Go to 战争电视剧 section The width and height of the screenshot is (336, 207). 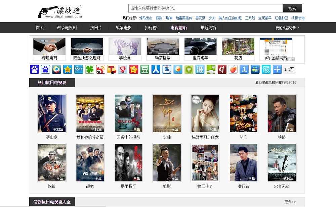[67, 28]
